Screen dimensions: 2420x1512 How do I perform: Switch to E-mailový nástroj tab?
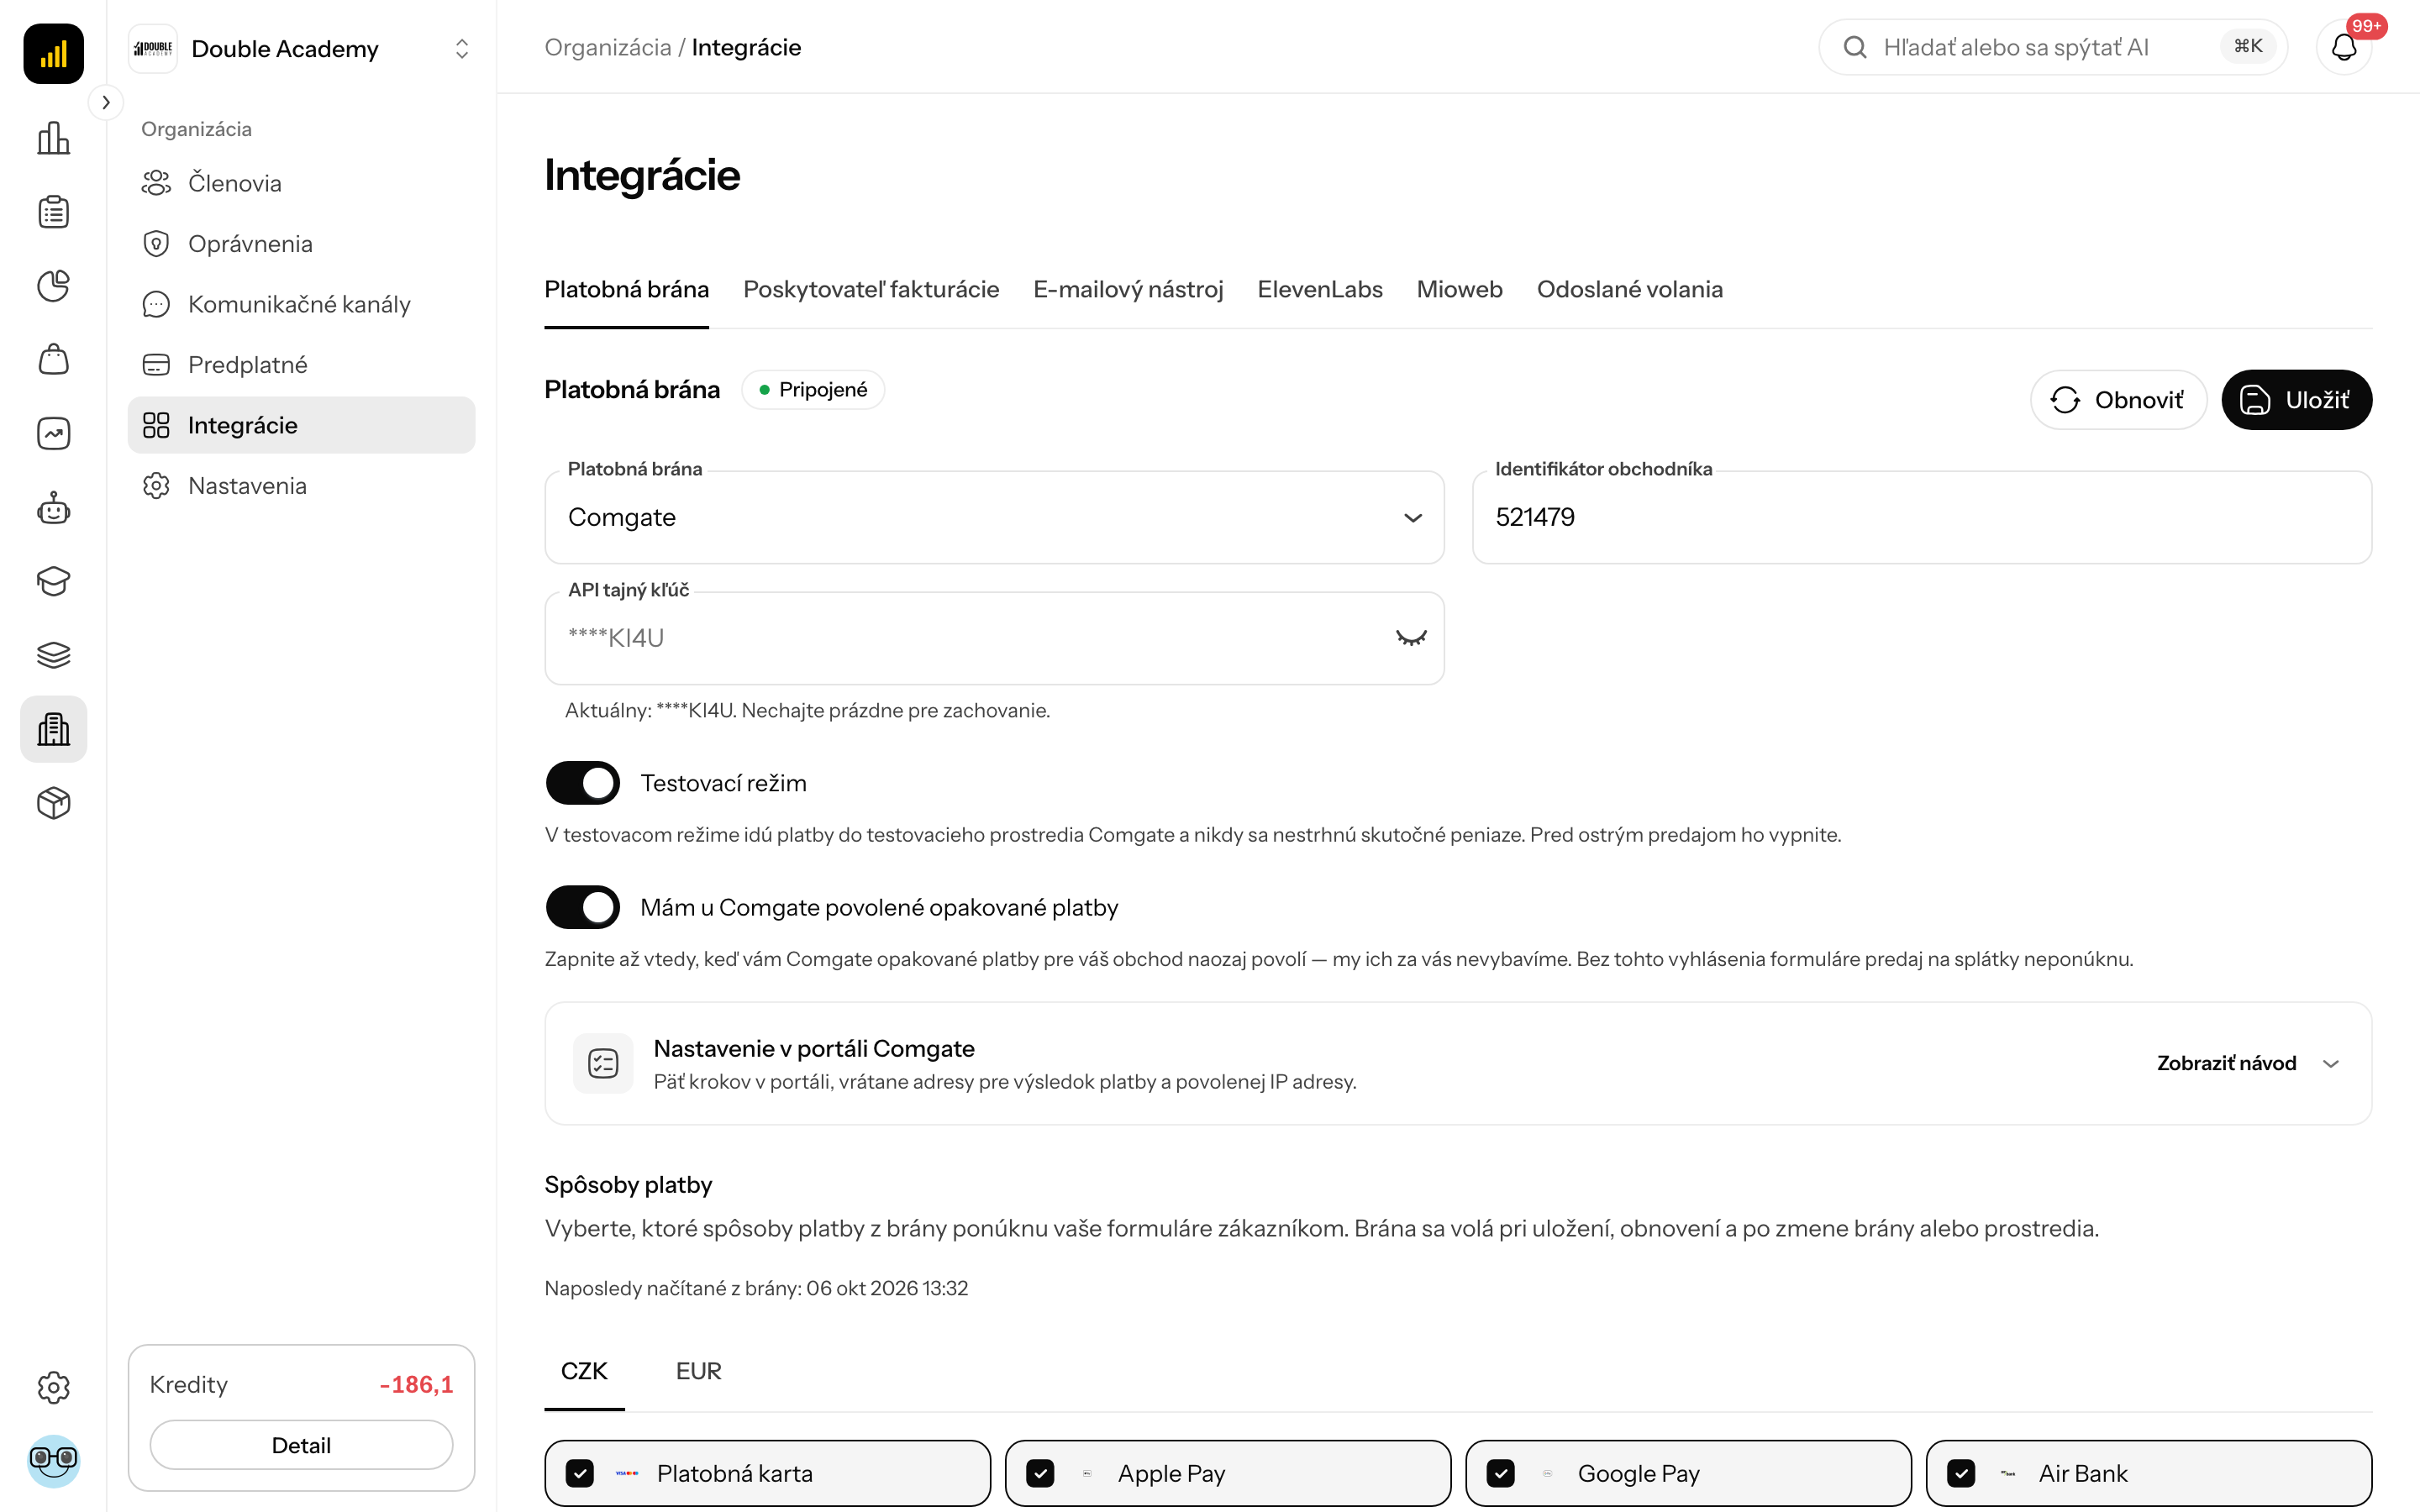pos(1128,289)
